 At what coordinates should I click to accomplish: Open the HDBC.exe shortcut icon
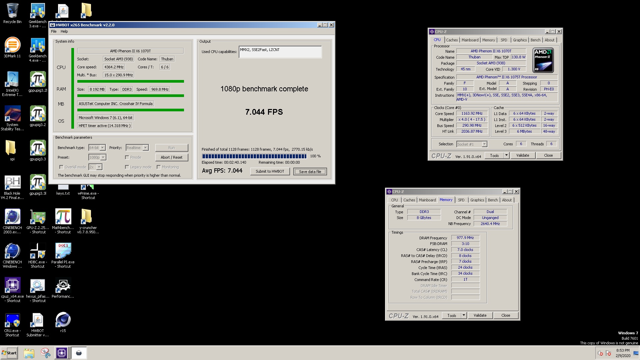click(38, 256)
